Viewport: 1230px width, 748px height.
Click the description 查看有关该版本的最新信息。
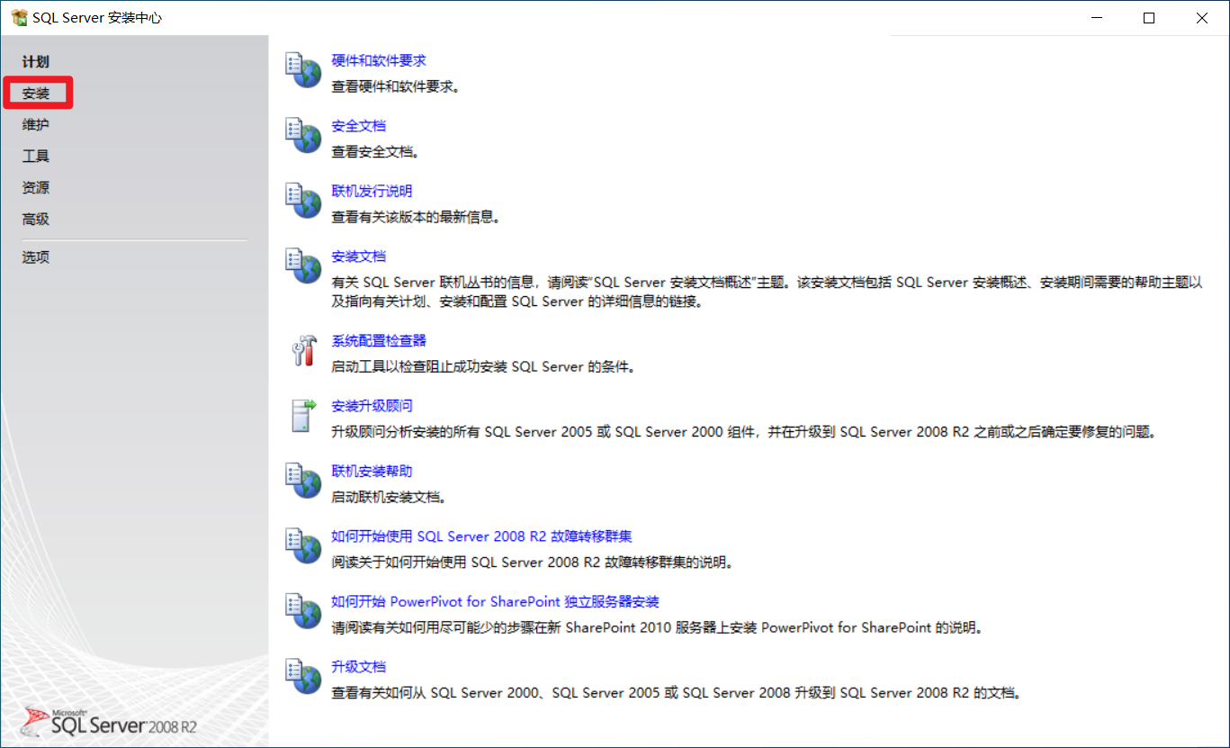pyautogui.click(x=416, y=218)
